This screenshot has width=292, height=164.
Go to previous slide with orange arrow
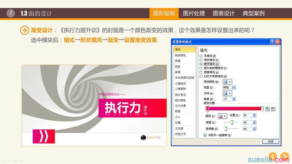(273, 156)
